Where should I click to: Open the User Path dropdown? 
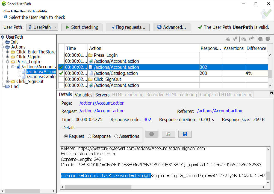tap(42, 27)
